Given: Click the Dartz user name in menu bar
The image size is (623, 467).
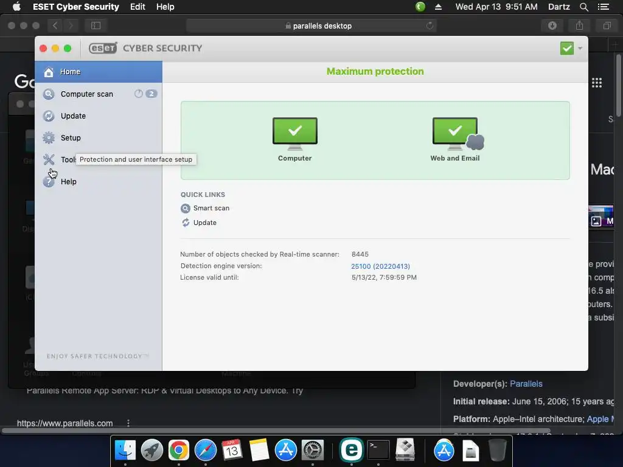Looking at the screenshot, I should pos(559,7).
